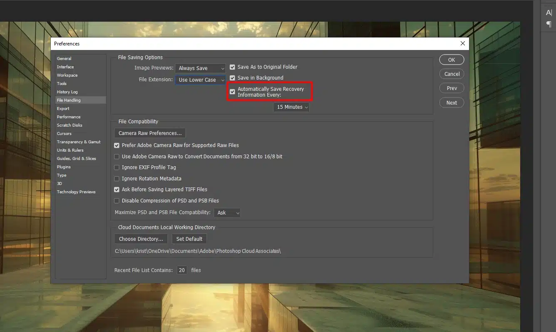Open the recovery interval 15 Minutes dropdown
Image resolution: width=556 pixels, height=332 pixels.
point(291,107)
